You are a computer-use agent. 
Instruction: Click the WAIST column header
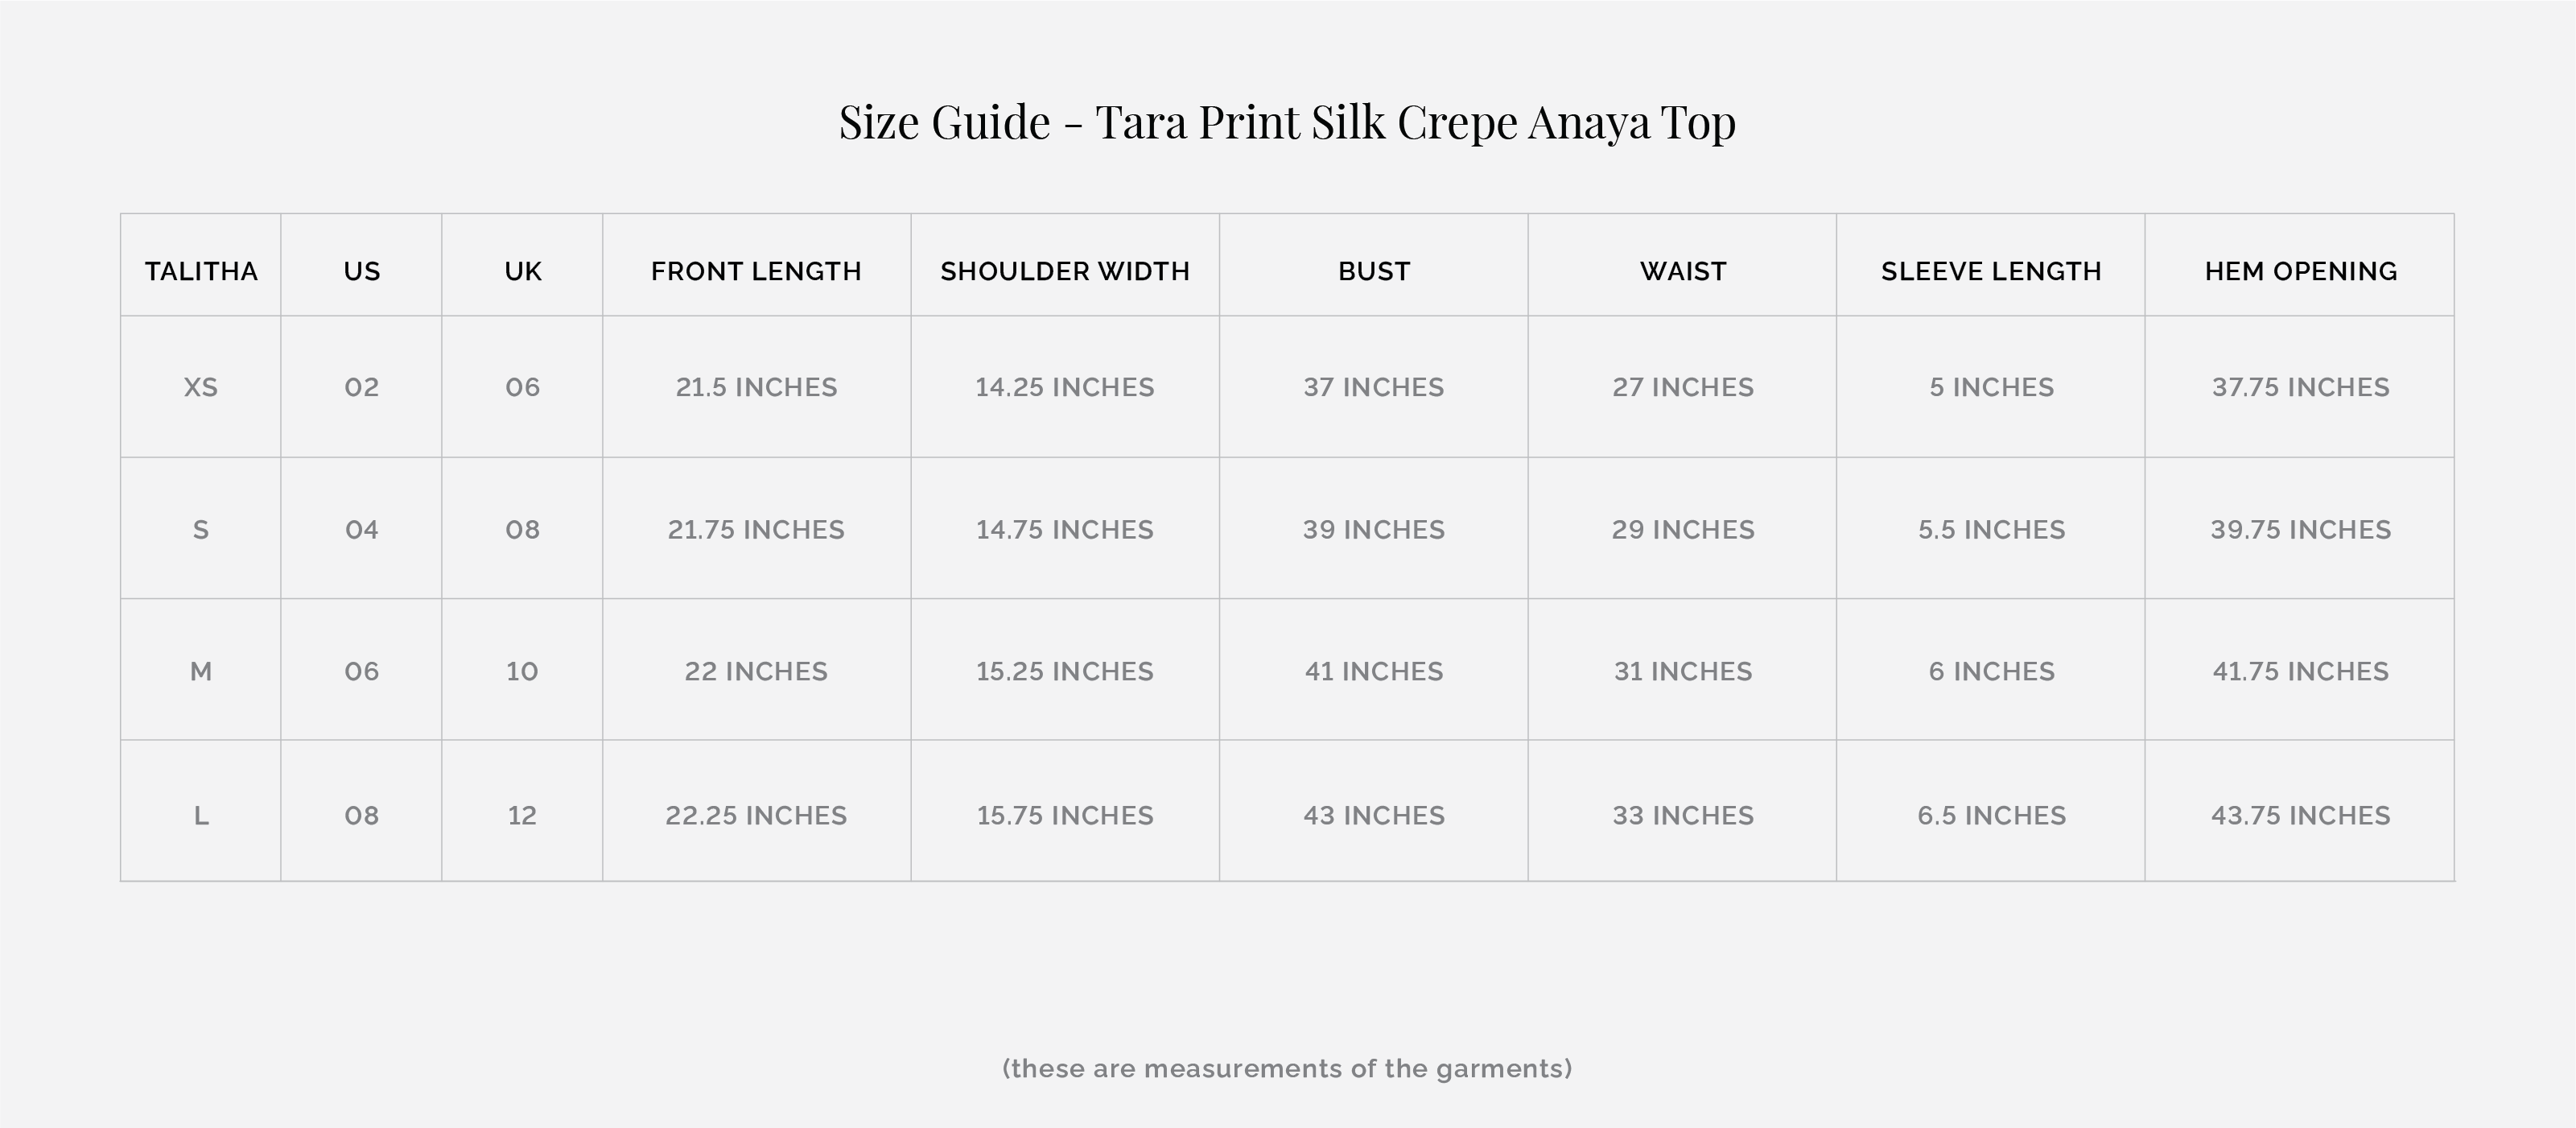(x=1683, y=271)
